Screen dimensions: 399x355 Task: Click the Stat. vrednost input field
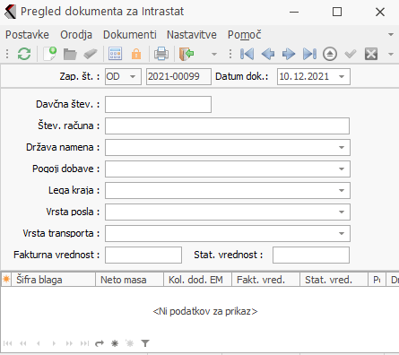pos(311,255)
